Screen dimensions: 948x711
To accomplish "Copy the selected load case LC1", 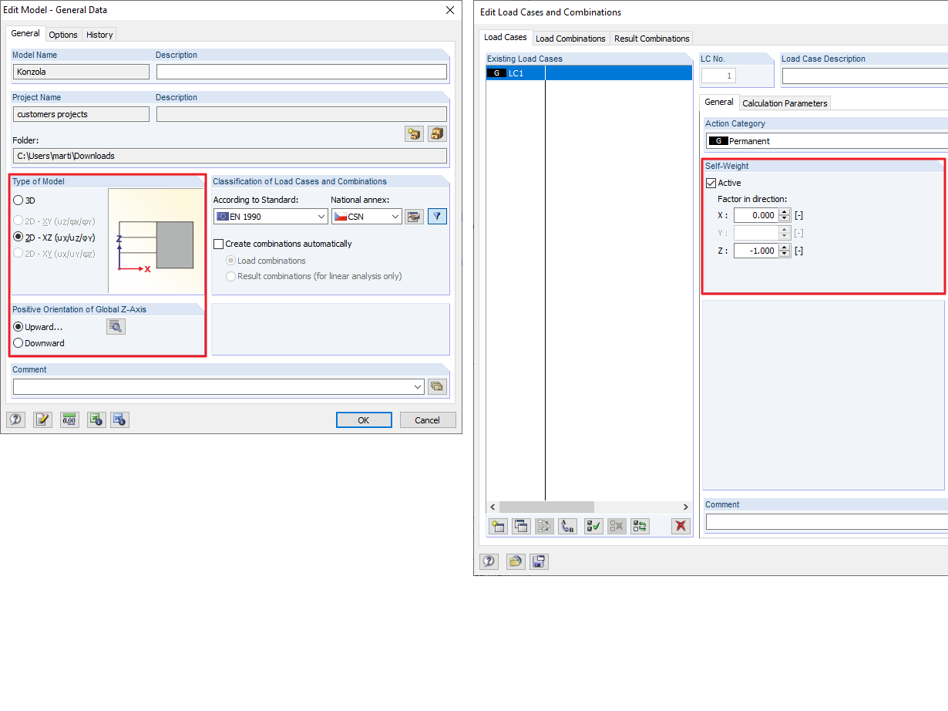I will (x=521, y=526).
